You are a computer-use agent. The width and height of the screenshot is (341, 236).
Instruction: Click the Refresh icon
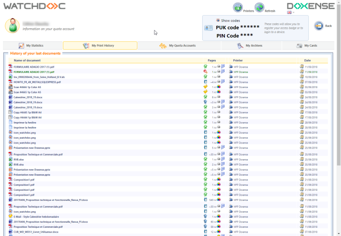259,7
